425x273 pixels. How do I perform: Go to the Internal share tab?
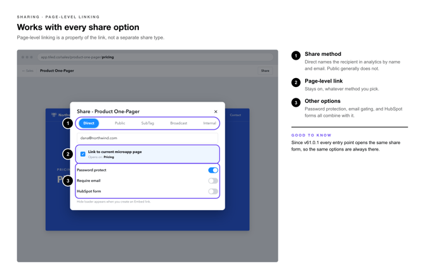click(209, 123)
